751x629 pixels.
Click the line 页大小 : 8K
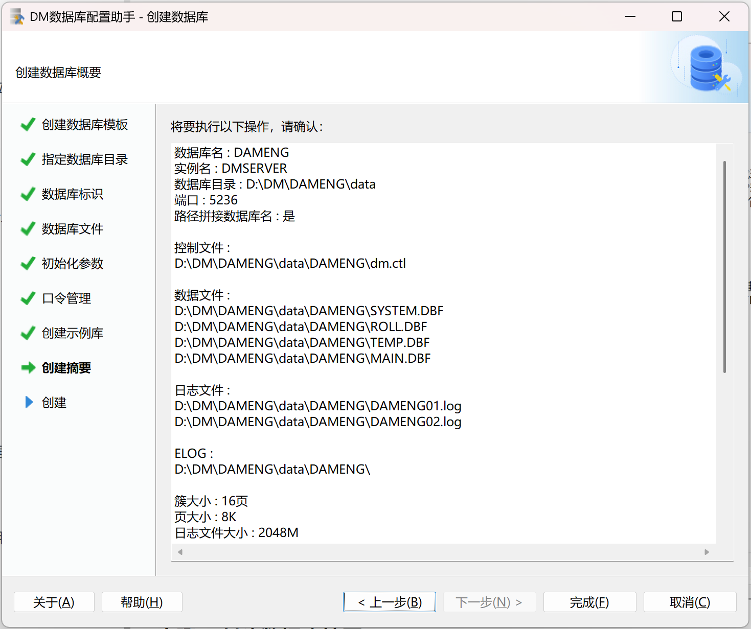pyautogui.click(x=206, y=517)
